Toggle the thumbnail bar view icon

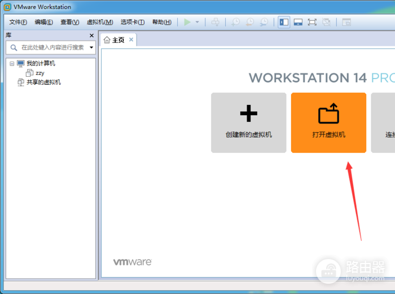point(298,22)
